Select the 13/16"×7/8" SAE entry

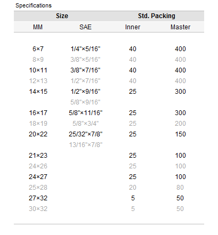tap(86, 145)
